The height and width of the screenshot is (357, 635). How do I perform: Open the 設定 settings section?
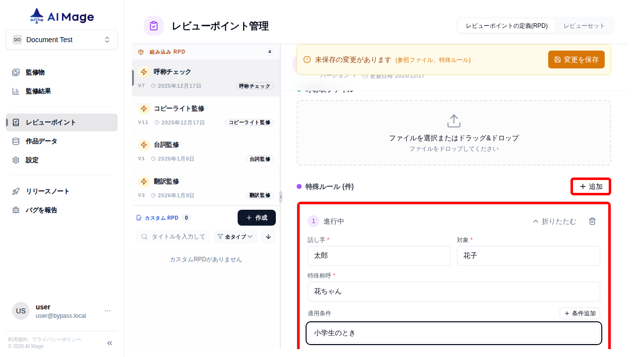tap(32, 160)
